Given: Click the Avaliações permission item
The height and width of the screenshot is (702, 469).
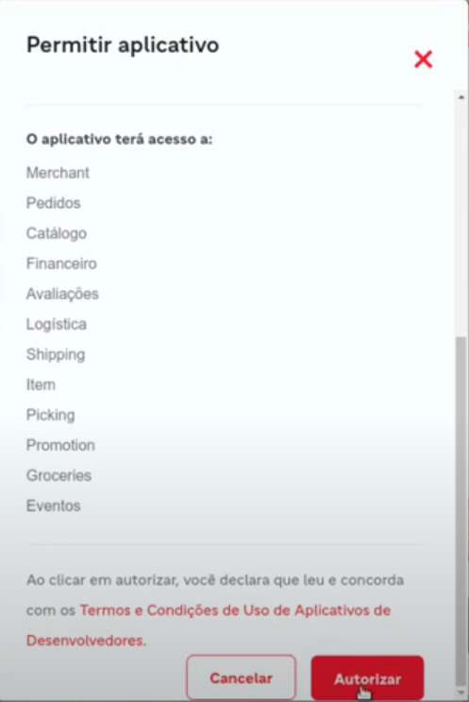Looking at the screenshot, I should 62,294.
